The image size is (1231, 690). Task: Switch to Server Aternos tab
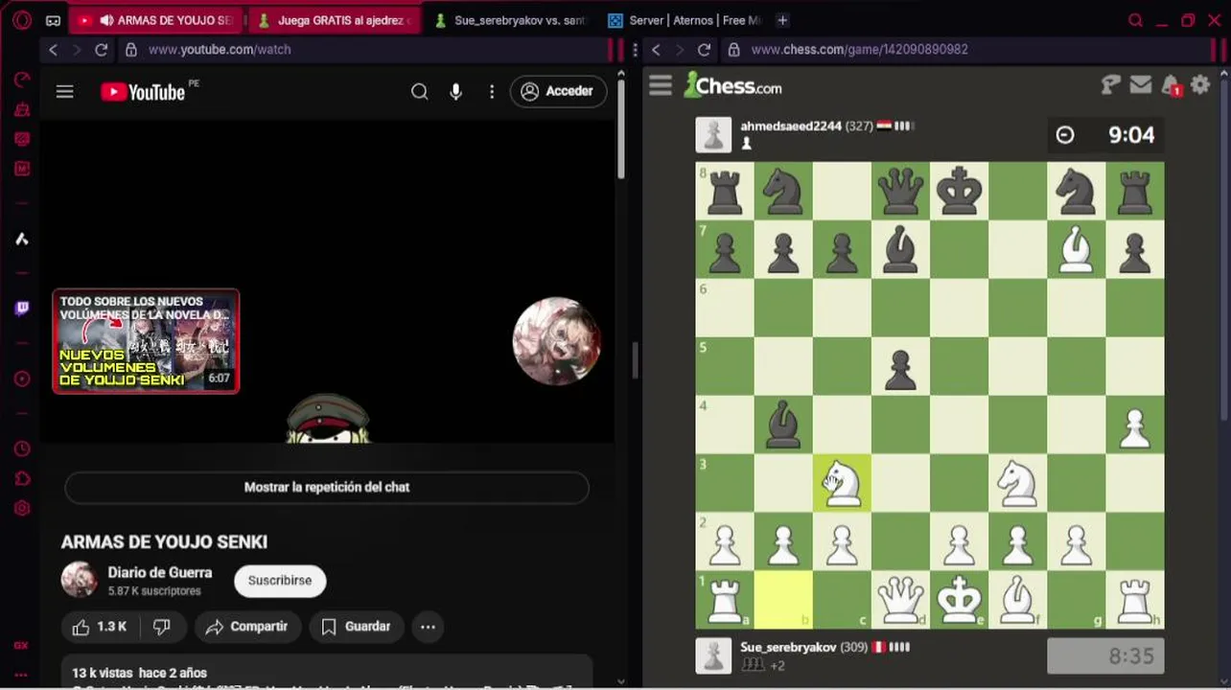[x=685, y=20]
